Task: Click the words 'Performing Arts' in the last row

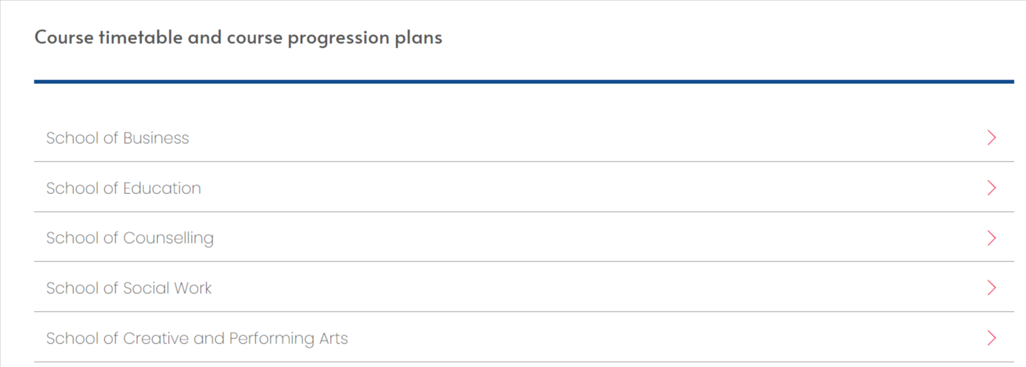Action: pyautogui.click(x=288, y=338)
